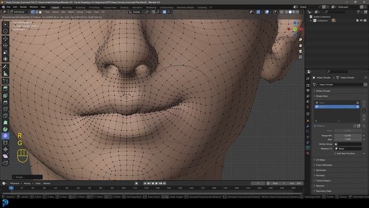369x208 pixels.
Task: Select the Shrink/Fatten tool
Action: 5,150
